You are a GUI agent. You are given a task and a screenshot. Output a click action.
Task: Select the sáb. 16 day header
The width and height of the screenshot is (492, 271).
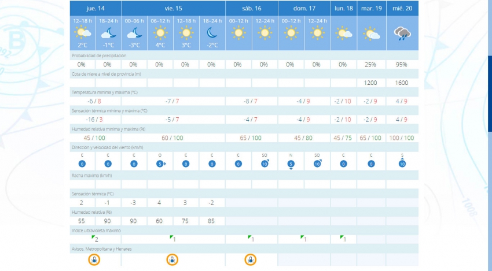coord(252,9)
